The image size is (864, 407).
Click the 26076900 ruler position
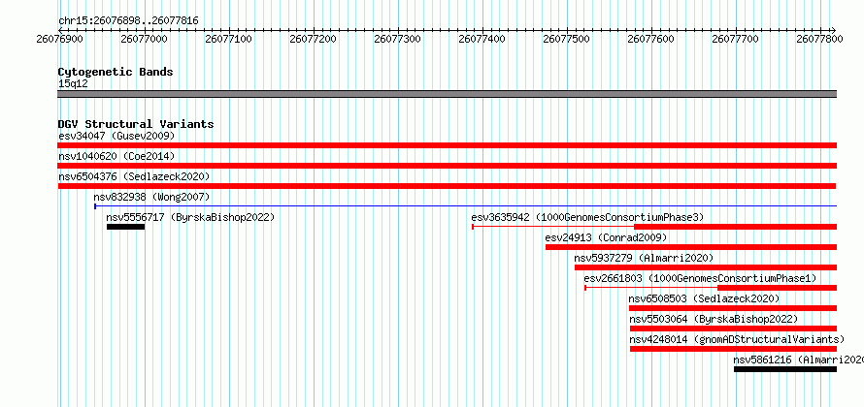coord(59,39)
